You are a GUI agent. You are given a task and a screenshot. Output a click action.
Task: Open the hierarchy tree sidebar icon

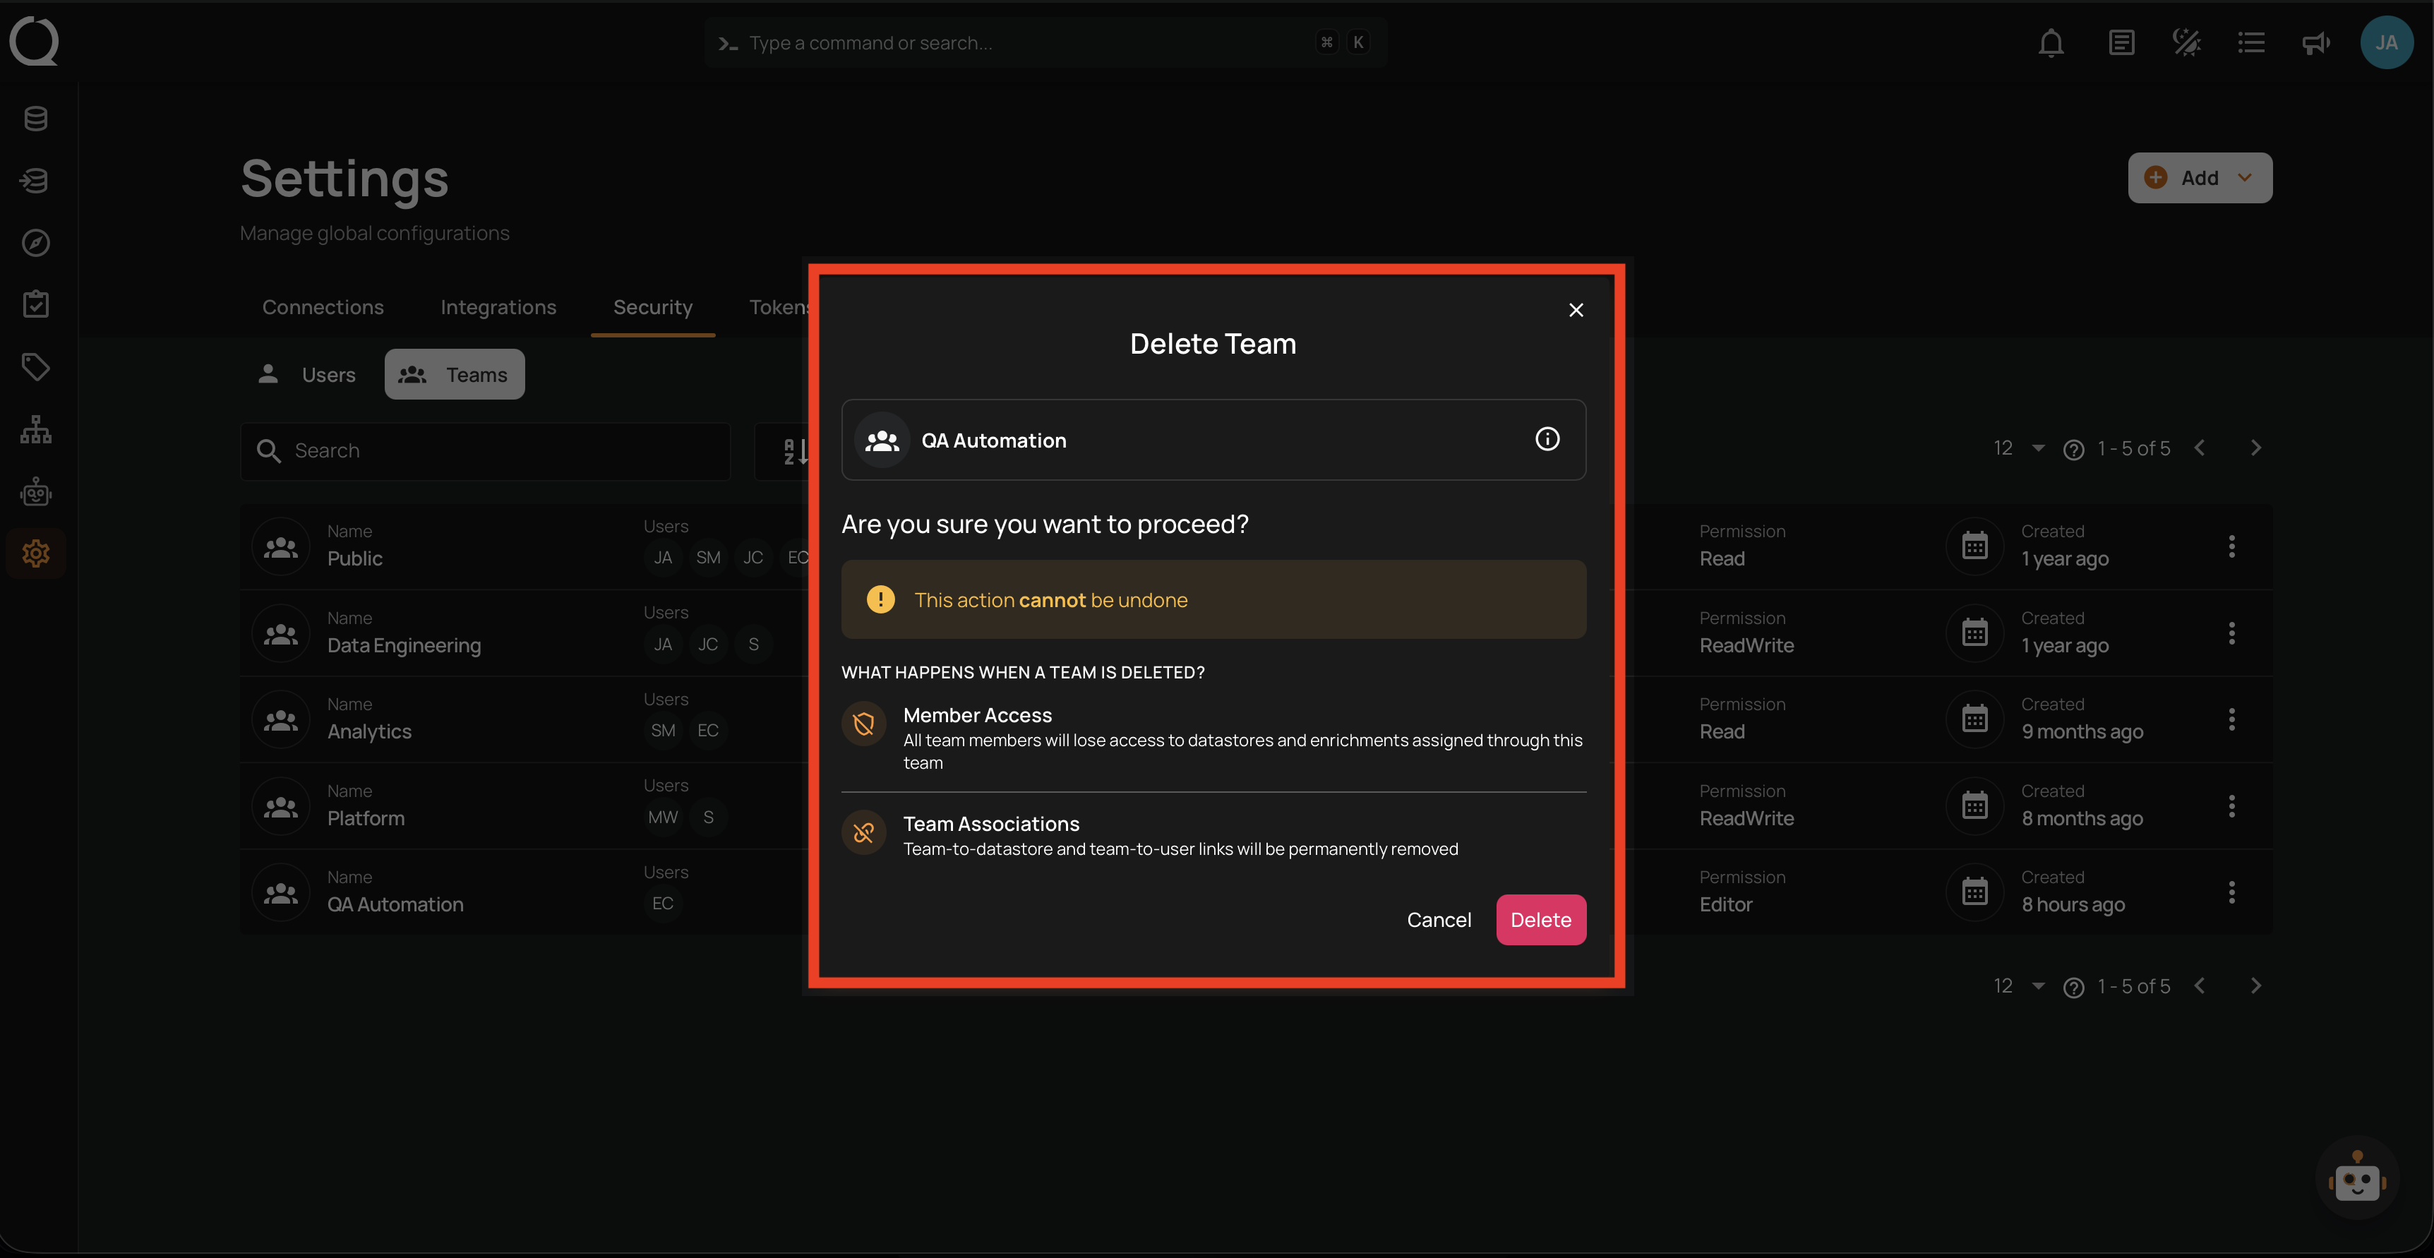[36, 429]
